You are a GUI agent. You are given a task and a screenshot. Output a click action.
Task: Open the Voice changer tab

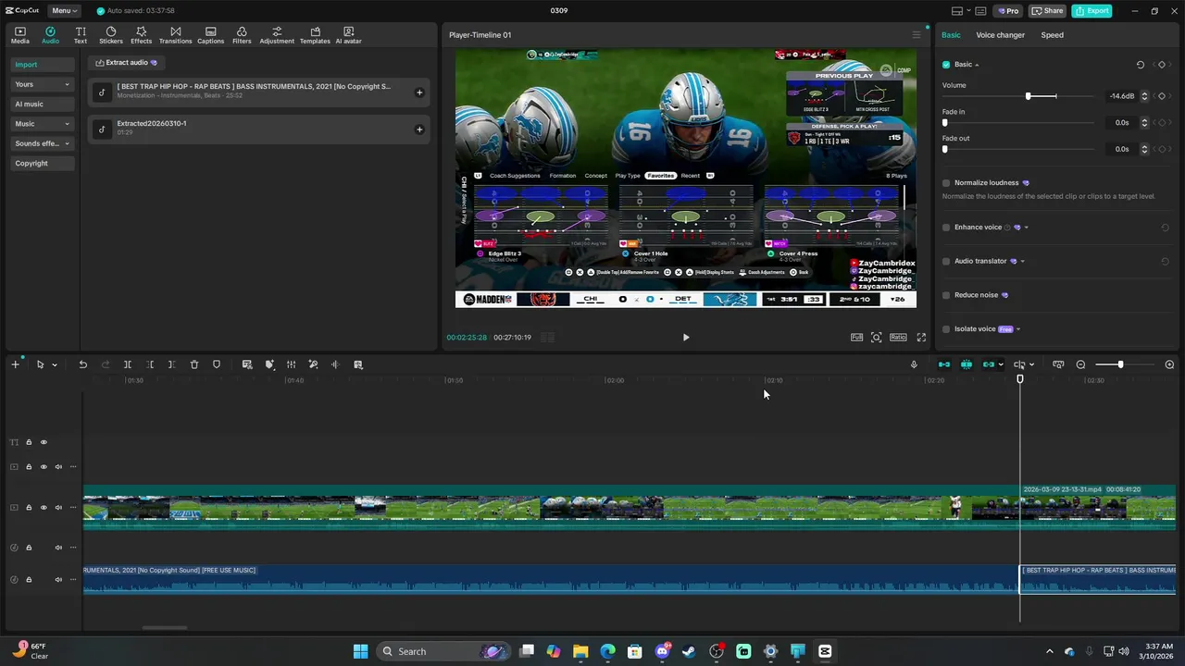click(1000, 35)
